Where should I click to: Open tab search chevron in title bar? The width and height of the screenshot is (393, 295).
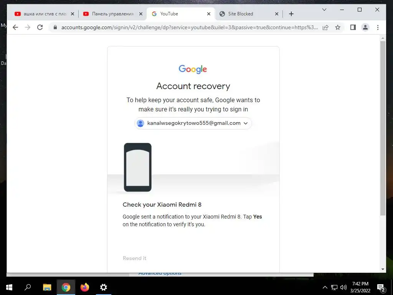click(x=324, y=10)
